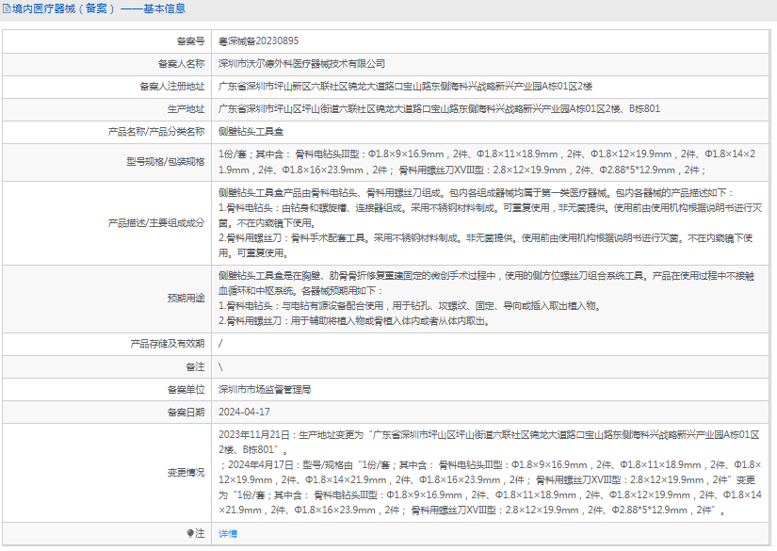Click the 型号规格/包装规格 label
Image resolution: width=777 pixels, height=551 pixels.
pos(166,162)
